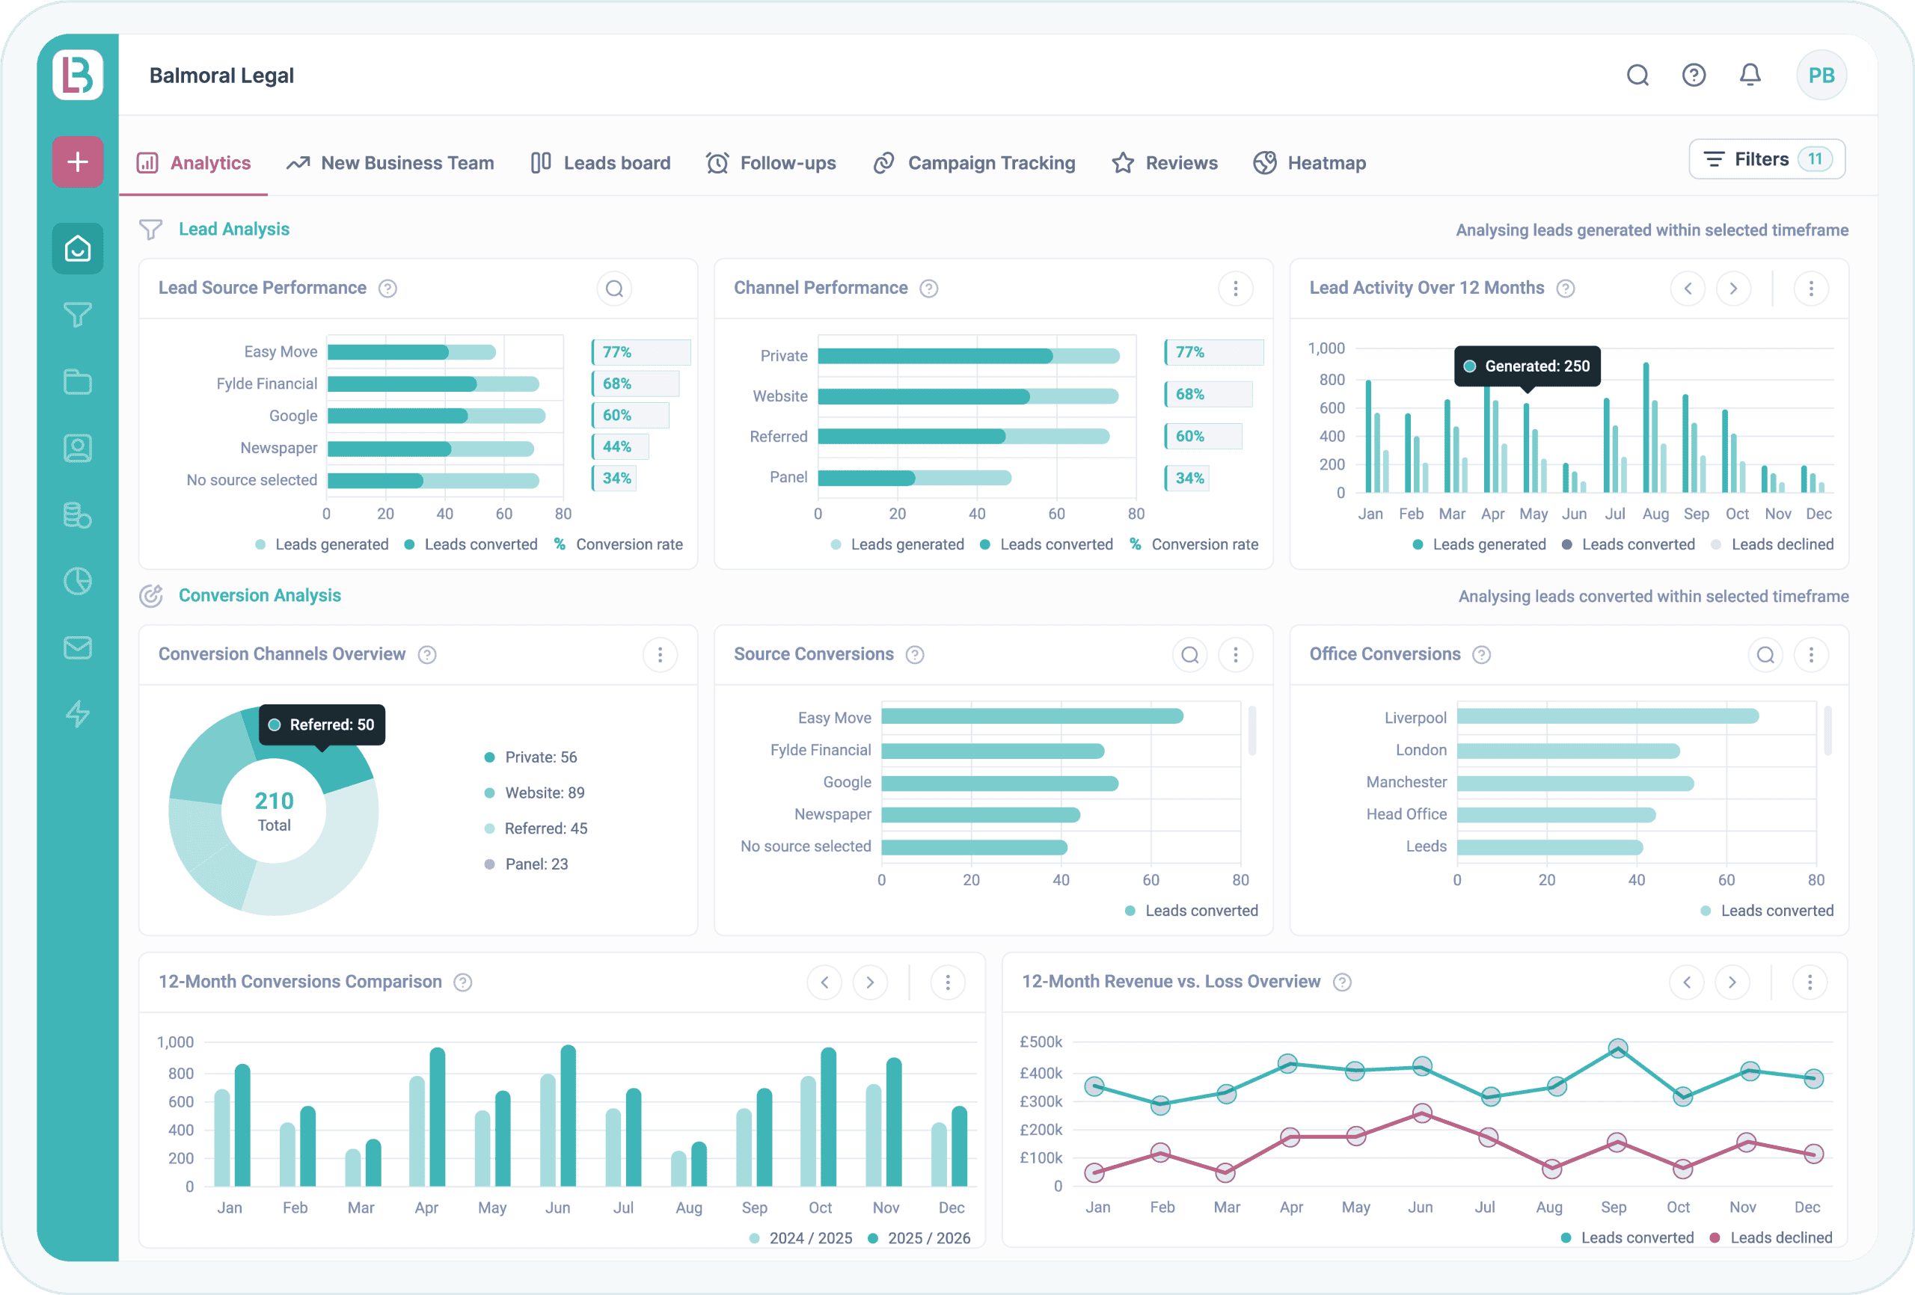Screen dimensions: 1915x1295
Task: Click the PB profile avatar
Action: pos(1822,74)
